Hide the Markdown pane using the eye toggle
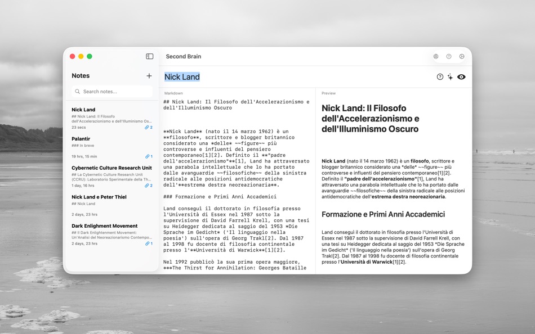Screen dimensions: 535x334 click(462, 76)
